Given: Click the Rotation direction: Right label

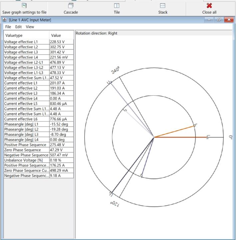Looking at the screenshot, I should click(x=97, y=33).
